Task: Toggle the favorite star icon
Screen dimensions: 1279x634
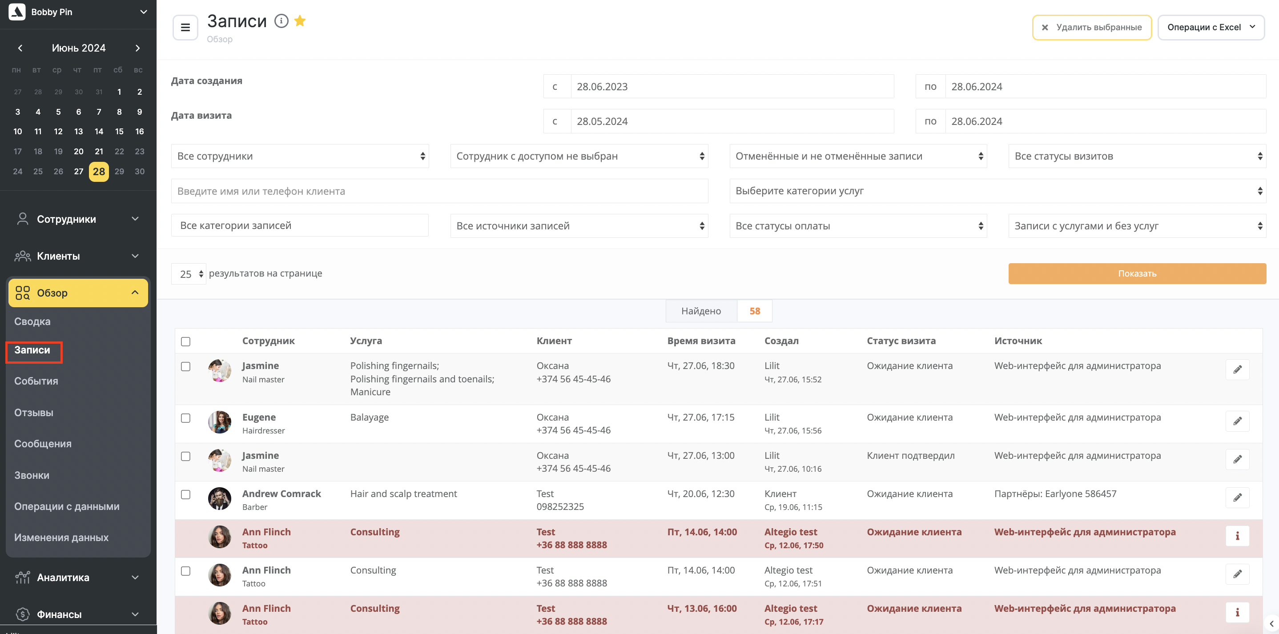Action: pyautogui.click(x=300, y=20)
